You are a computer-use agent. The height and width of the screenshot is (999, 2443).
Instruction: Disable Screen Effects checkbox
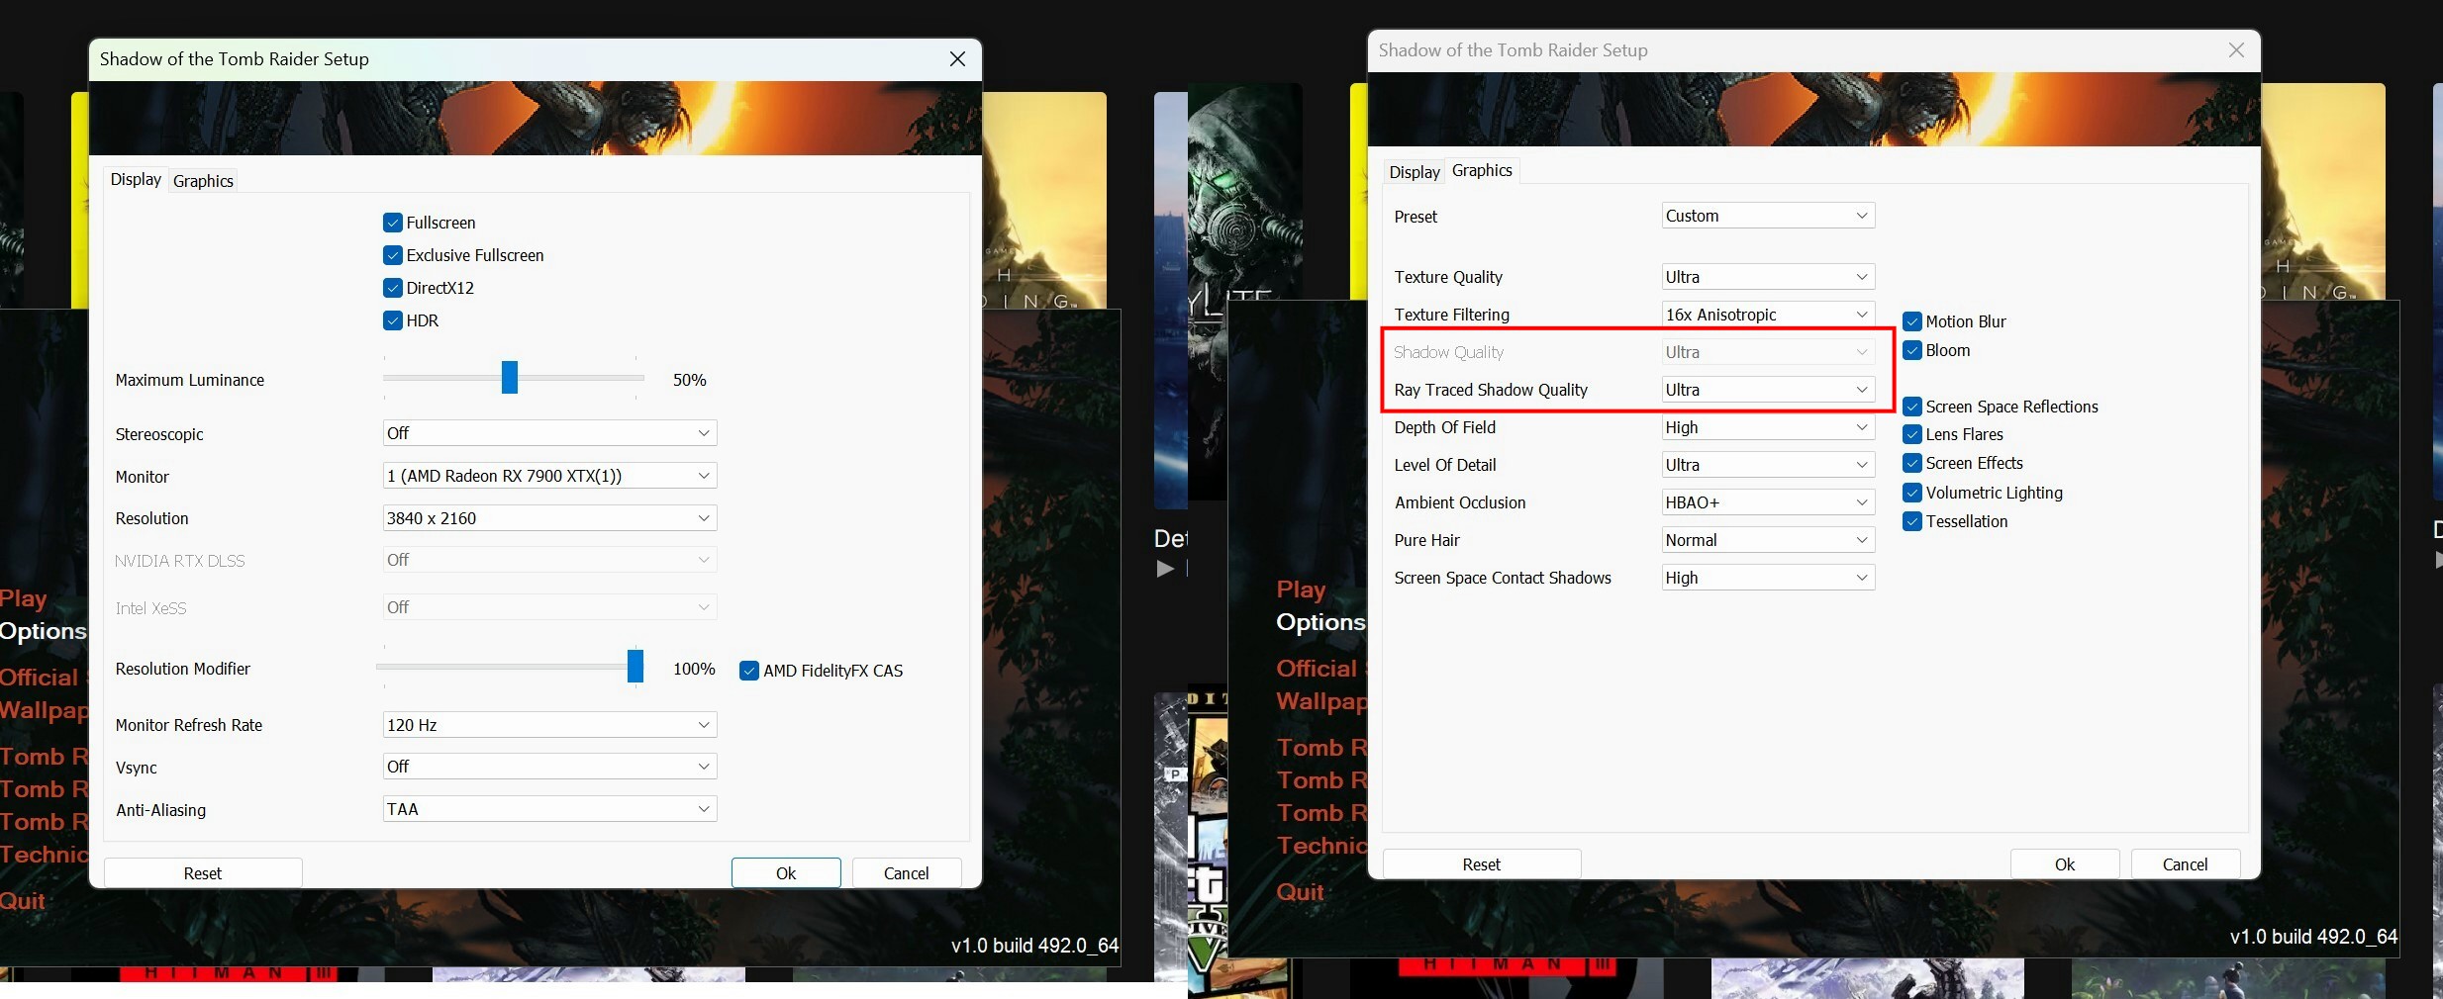pos(1912,463)
